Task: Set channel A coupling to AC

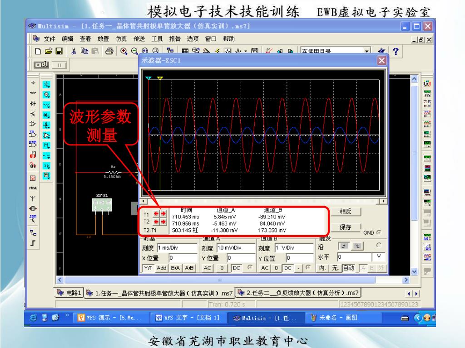Action: [x=207, y=268]
